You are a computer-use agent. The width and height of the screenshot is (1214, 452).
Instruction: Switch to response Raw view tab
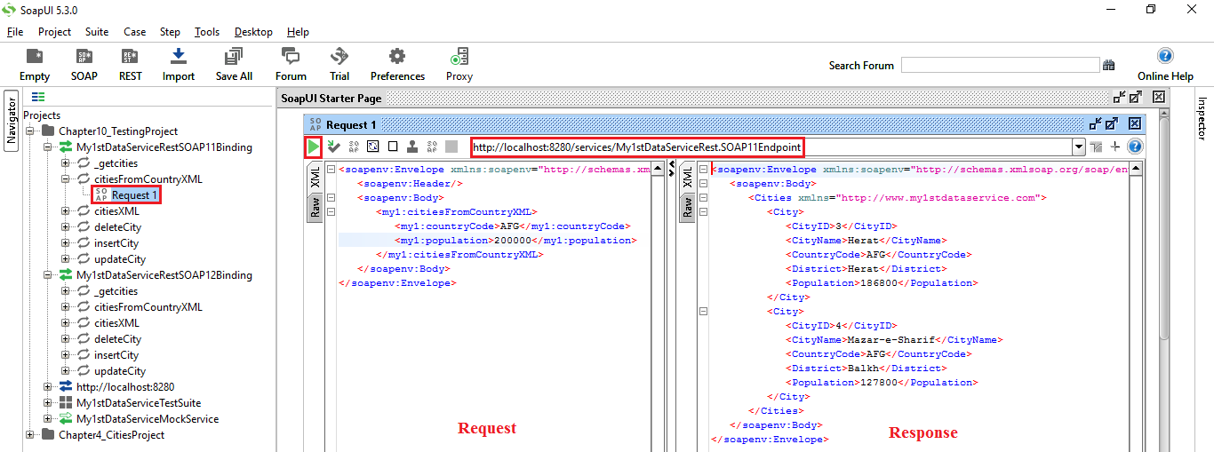(x=688, y=208)
